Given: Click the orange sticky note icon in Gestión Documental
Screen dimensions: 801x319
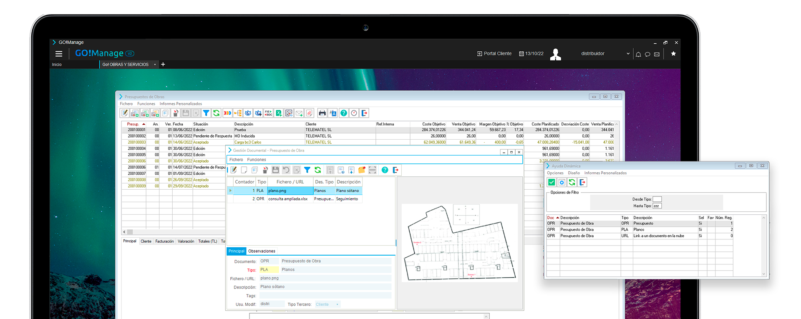Looking at the screenshot, I should click(x=362, y=170).
